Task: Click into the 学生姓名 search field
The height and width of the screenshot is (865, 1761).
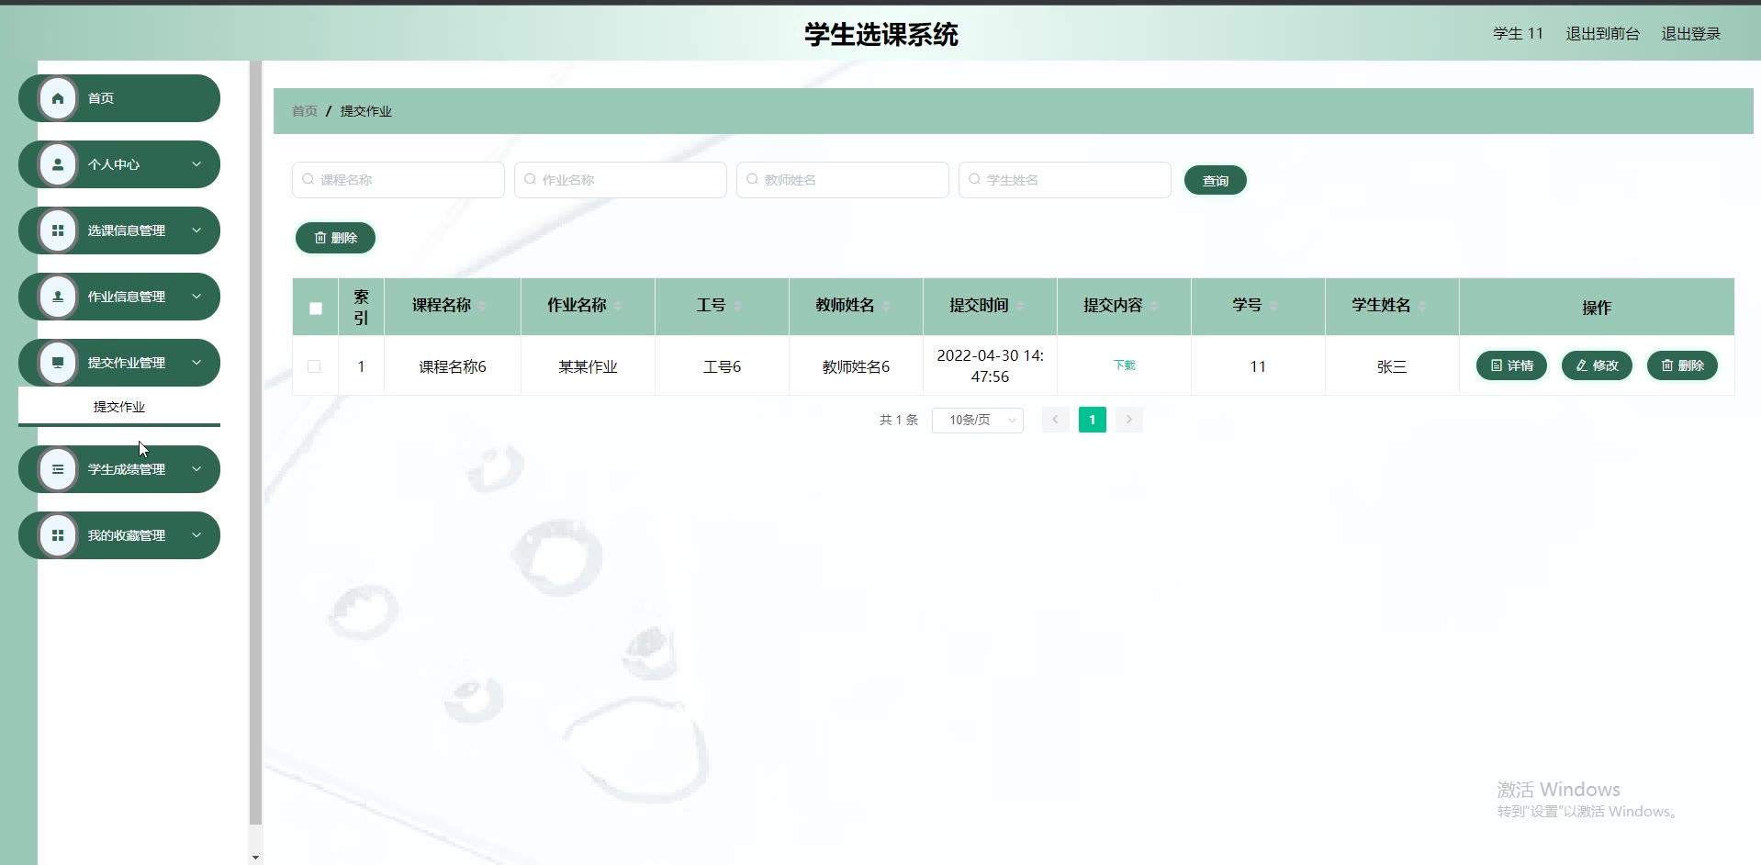Action: pos(1065,180)
